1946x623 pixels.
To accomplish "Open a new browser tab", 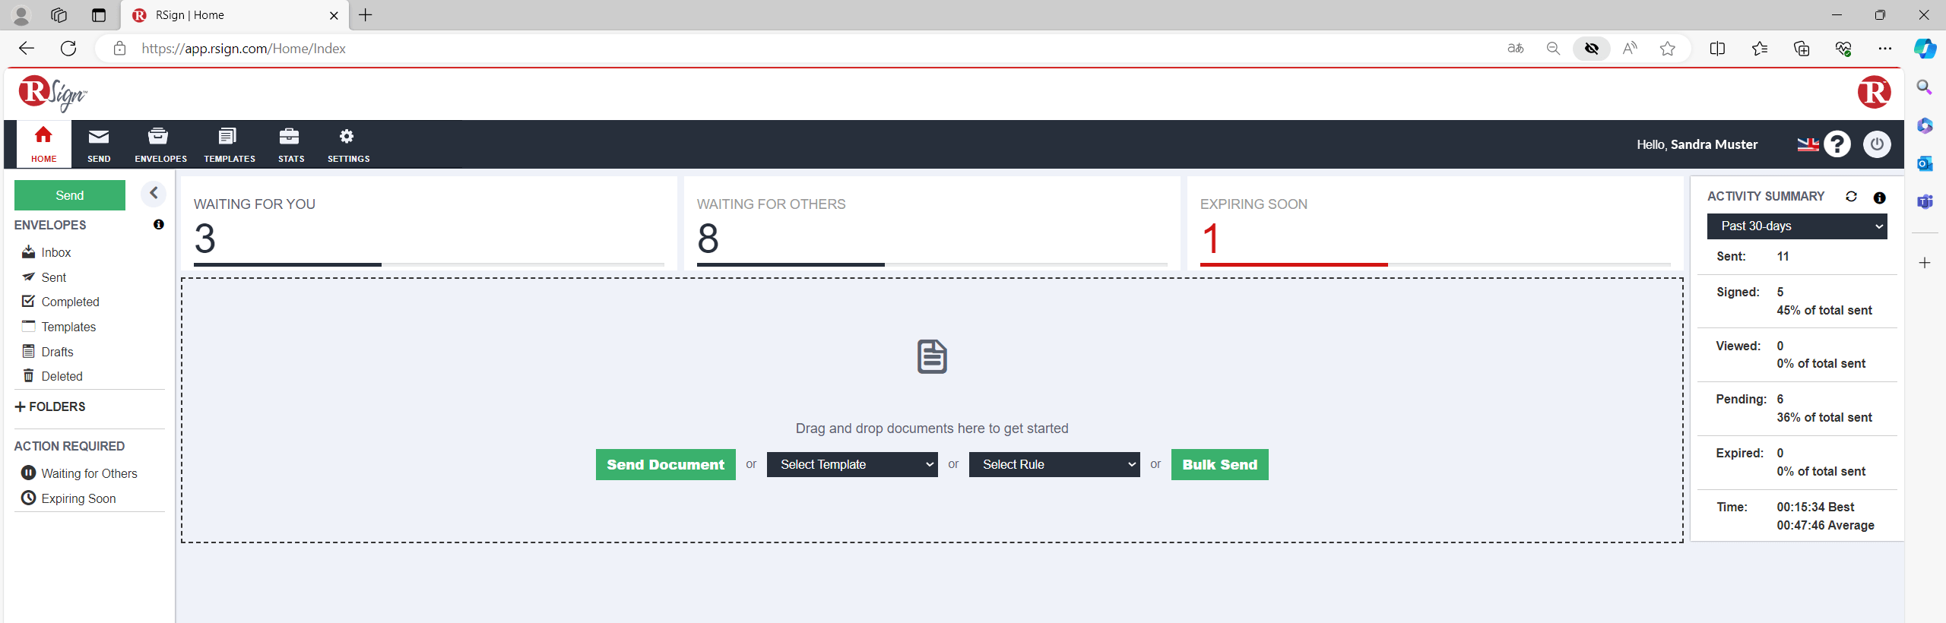I will pyautogui.click(x=366, y=15).
